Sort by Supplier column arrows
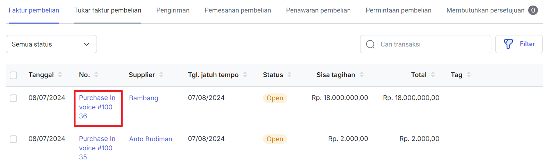The width and height of the screenshot is (548, 167). 161,75
